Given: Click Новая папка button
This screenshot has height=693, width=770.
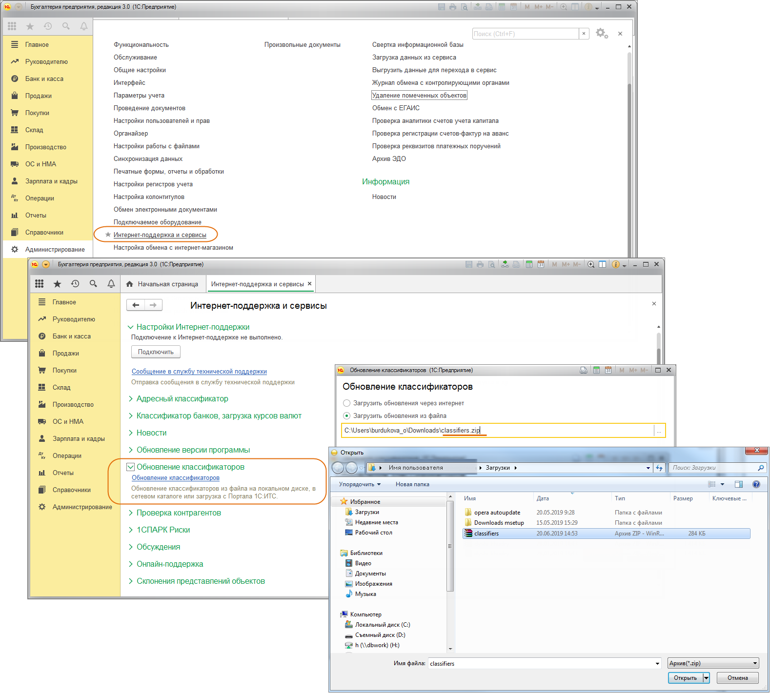Looking at the screenshot, I should [412, 484].
